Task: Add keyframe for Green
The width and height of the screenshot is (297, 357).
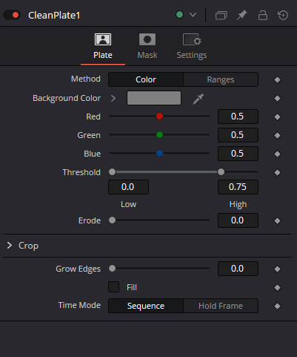Action: 277,135
